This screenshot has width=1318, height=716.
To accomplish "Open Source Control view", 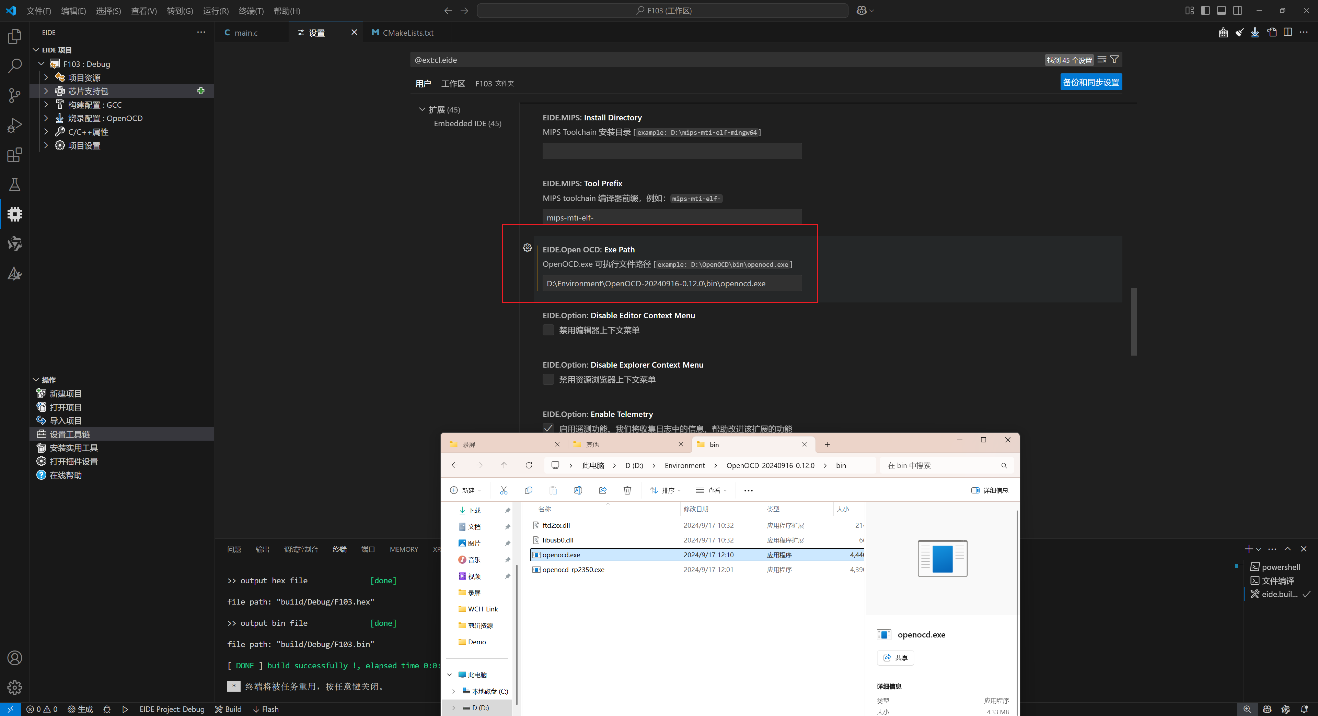I will [15, 95].
